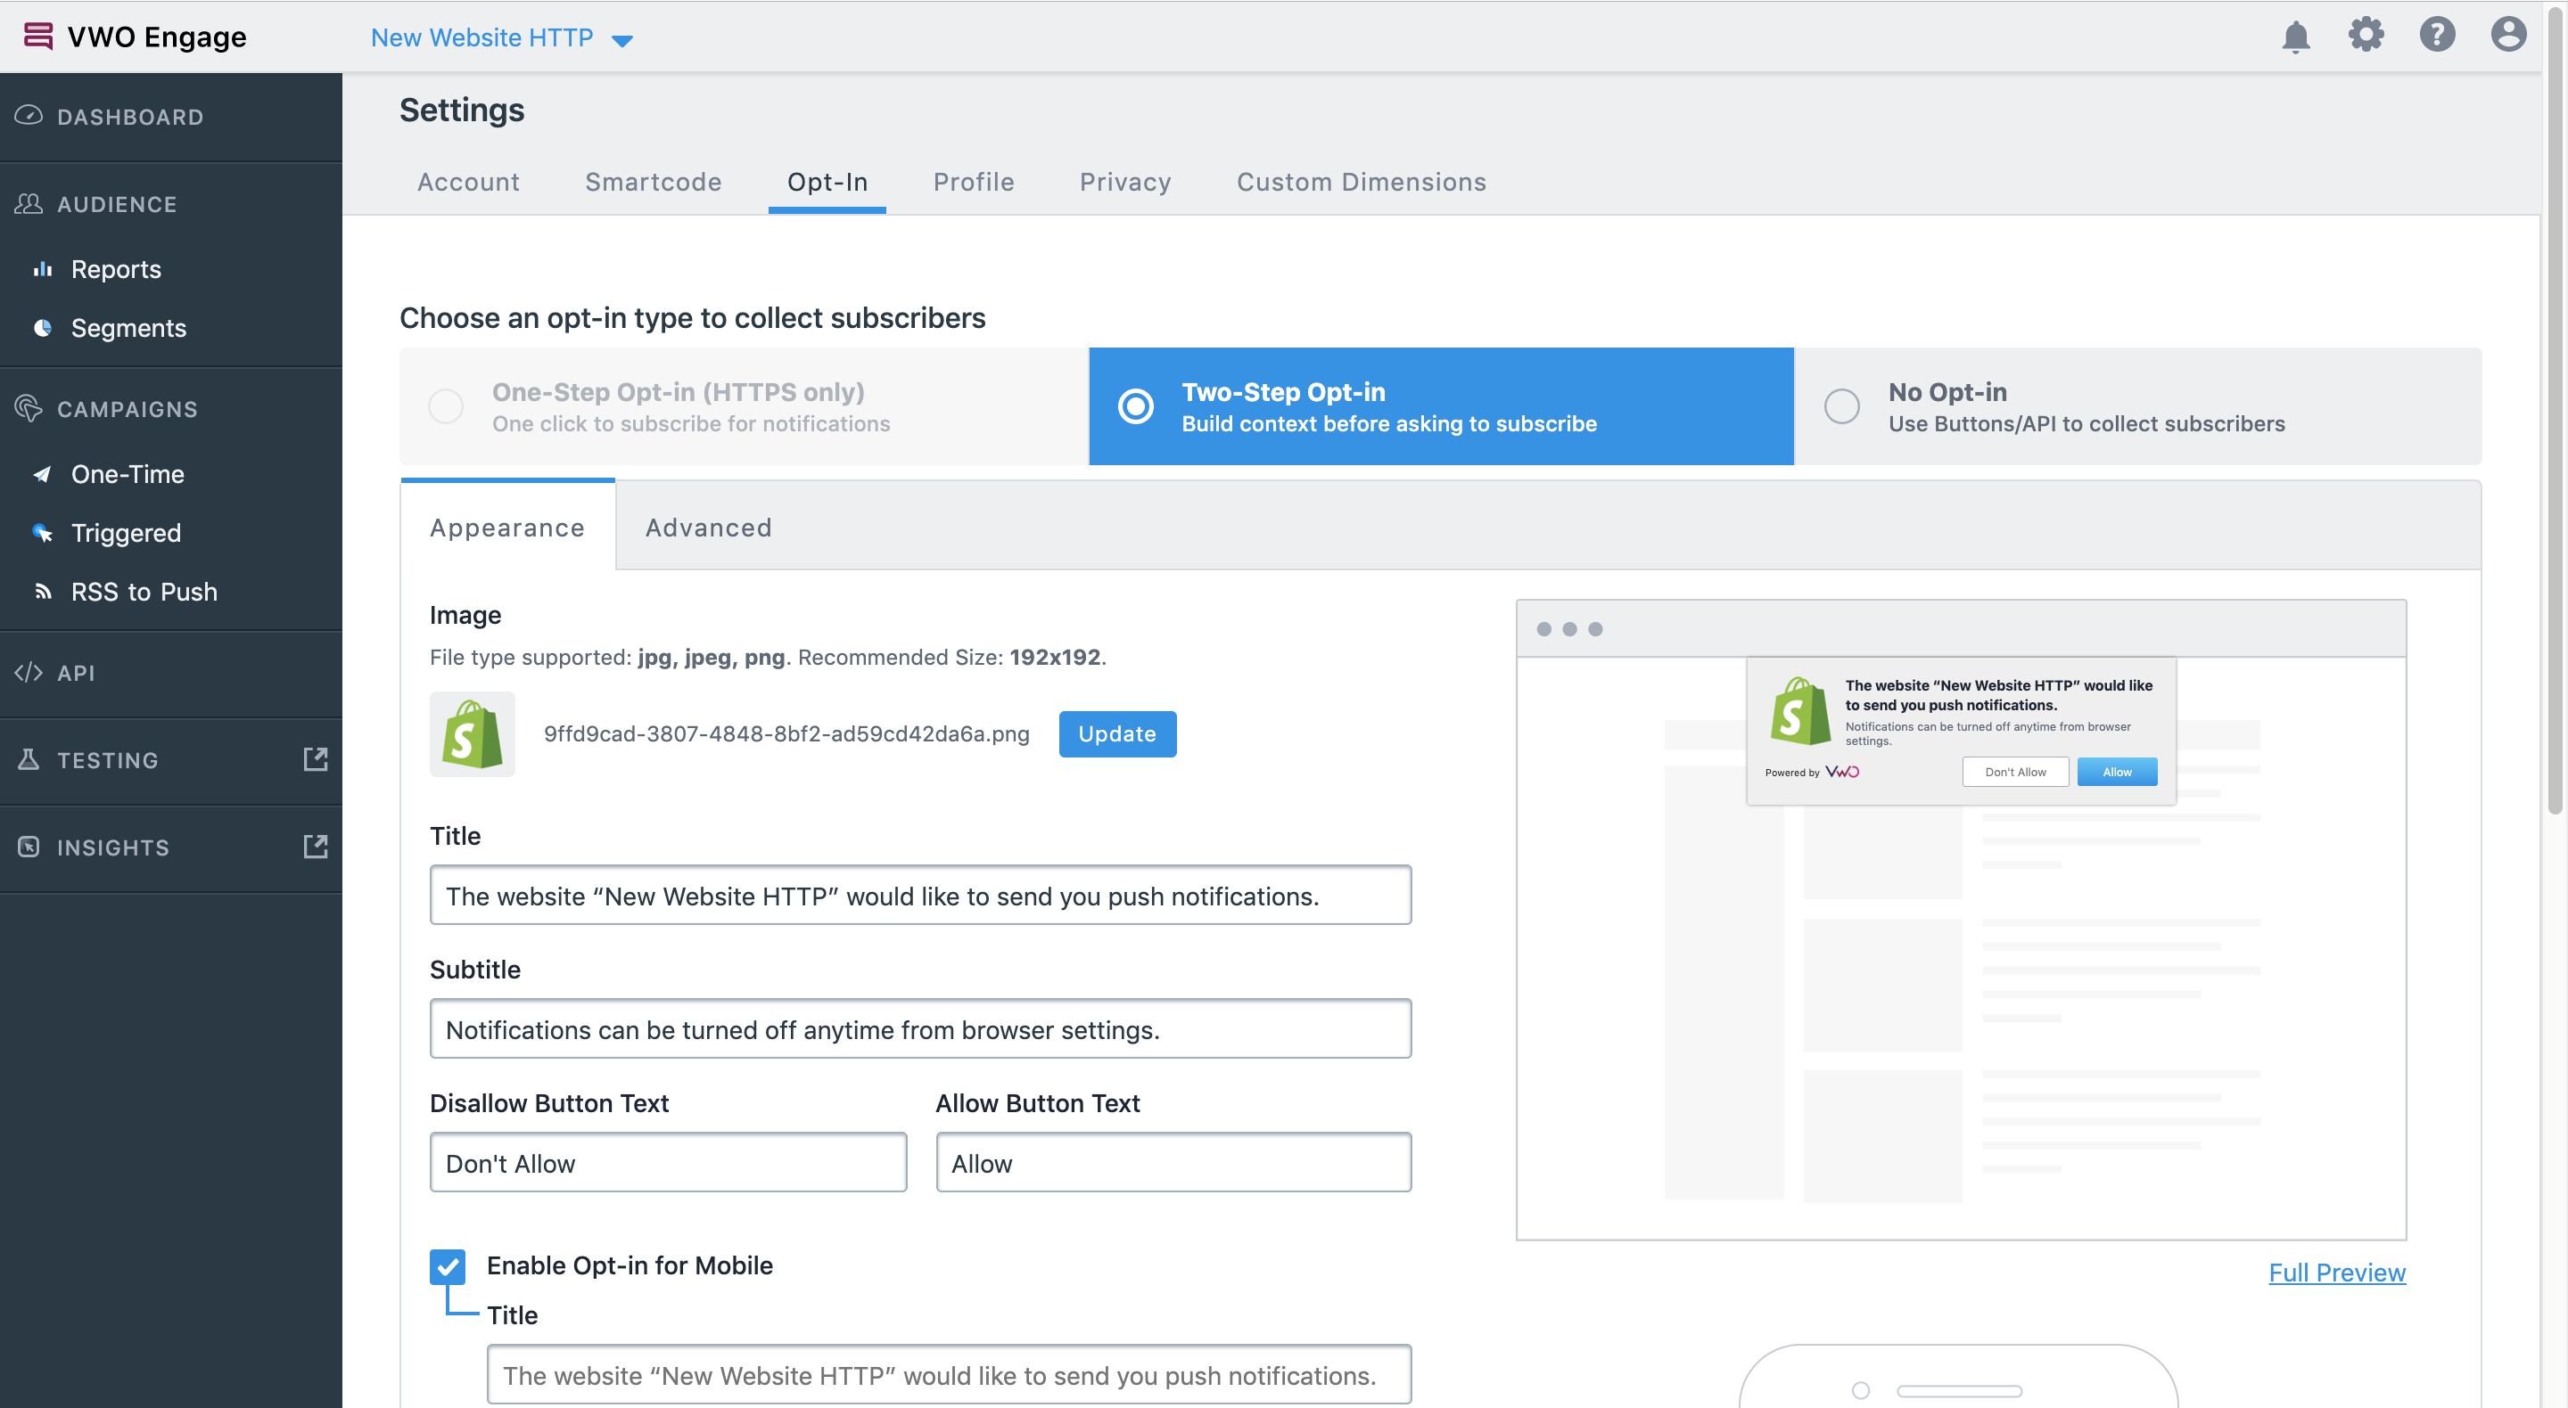Screen dimensions: 2568x1408
Task: Open Insights external link icon
Action: (315, 847)
